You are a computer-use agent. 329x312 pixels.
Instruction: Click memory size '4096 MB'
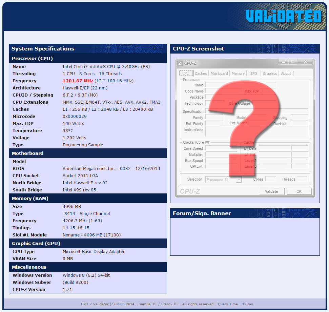72,207
